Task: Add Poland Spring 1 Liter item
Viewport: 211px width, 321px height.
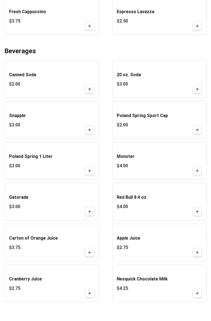Action: (90, 171)
